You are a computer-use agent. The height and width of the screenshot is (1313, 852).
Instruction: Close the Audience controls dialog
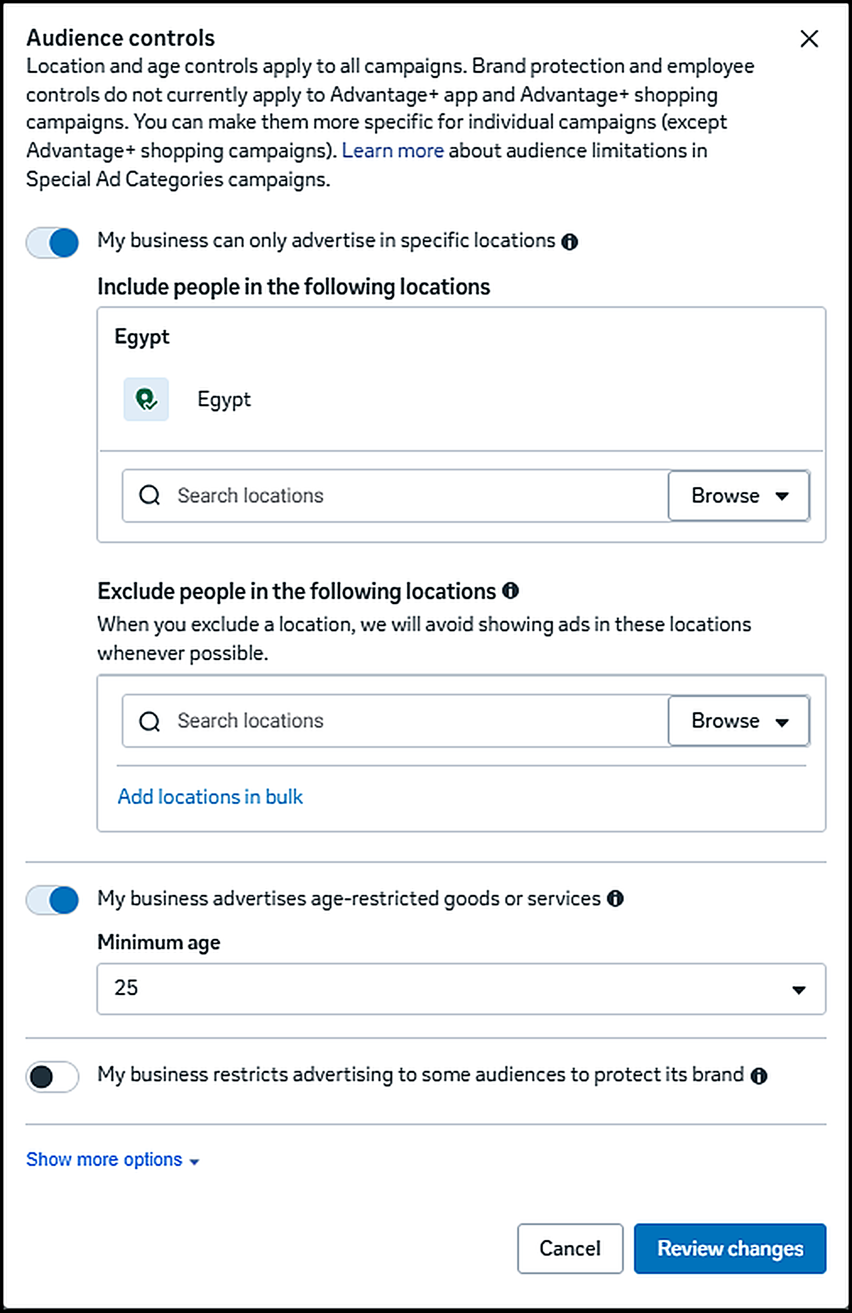coord(809,39)
